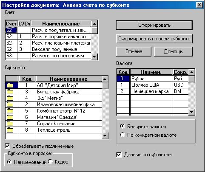
Task: Choose Кодов sort order radio button
Action: [50, 161]
